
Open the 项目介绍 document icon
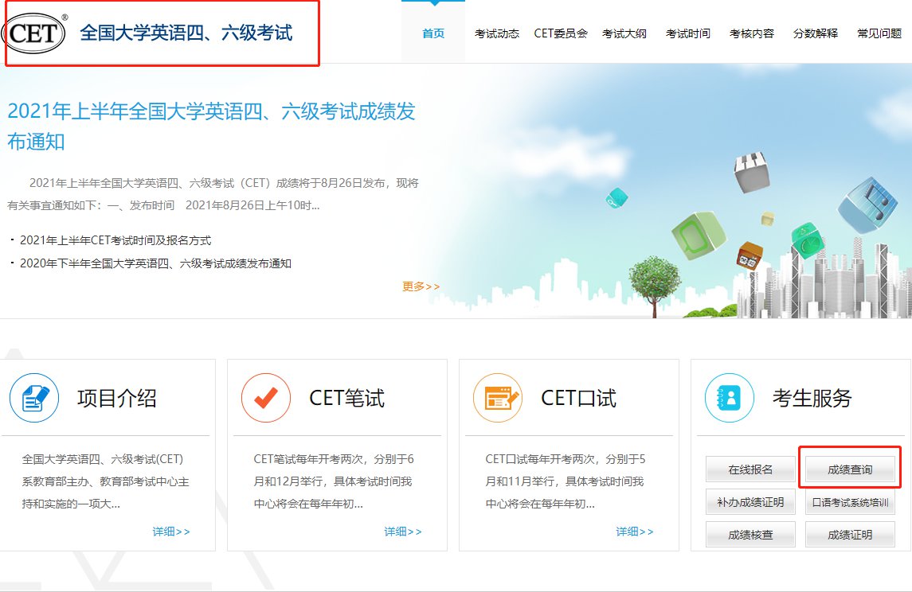tap(34, 398)
